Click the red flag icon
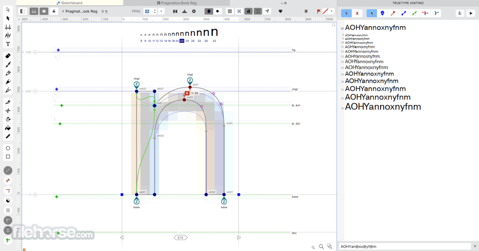This screenshot has width=479, height=251. click(x=319, y=11)
